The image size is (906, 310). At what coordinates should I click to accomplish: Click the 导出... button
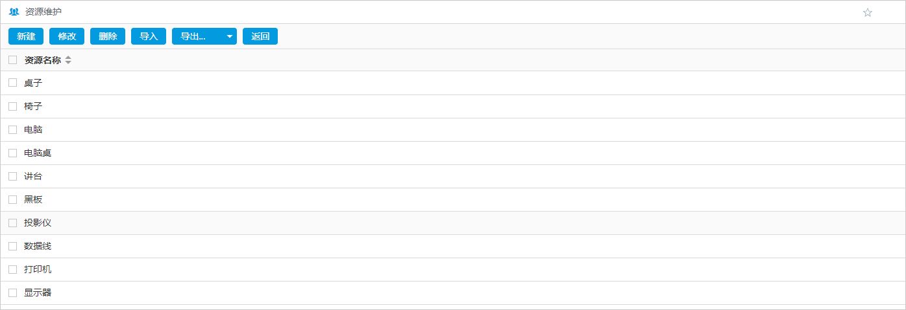(x=193, y=36)
